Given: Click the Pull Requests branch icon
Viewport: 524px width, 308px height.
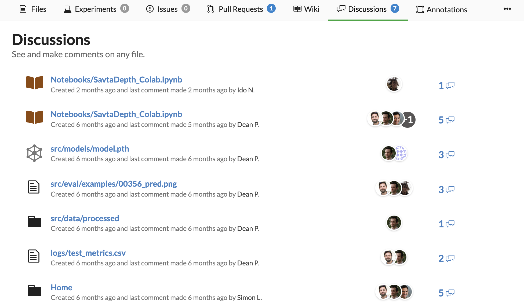Looking at the screenshot, I should (x=210, y=9).
